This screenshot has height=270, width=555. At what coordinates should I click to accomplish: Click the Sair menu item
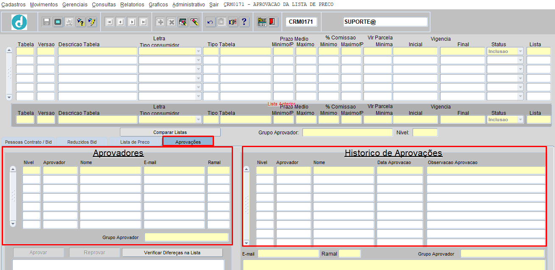[x=214, y=5]
